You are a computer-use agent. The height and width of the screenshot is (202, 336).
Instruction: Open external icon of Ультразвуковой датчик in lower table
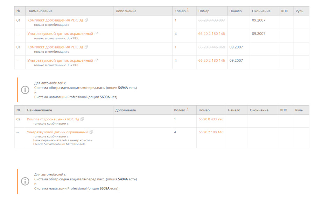click(x=91, y=132)
